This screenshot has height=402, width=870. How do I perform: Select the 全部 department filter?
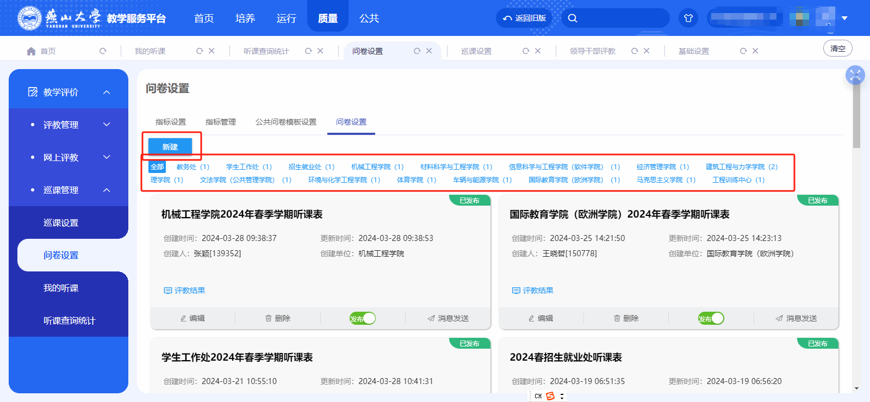coord(157,167)
